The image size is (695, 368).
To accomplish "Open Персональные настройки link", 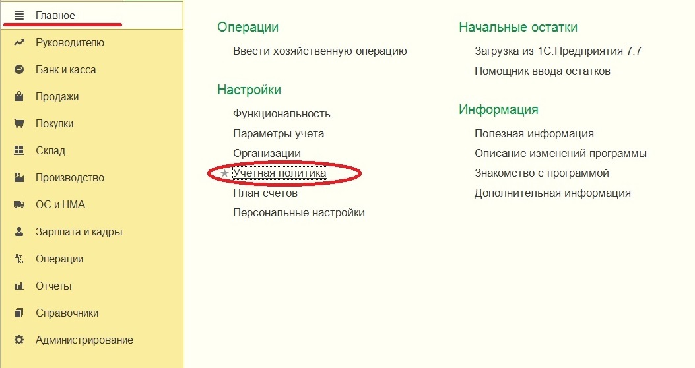I will coord(299,213).
